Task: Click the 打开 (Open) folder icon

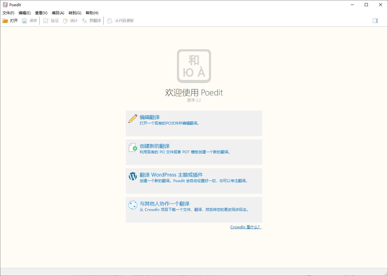Action: (x=5, y=21)
